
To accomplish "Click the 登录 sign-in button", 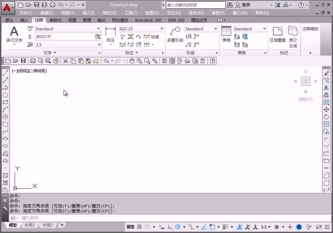I will [x=243, y=5].
